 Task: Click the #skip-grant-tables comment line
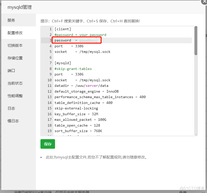(73, 69)
